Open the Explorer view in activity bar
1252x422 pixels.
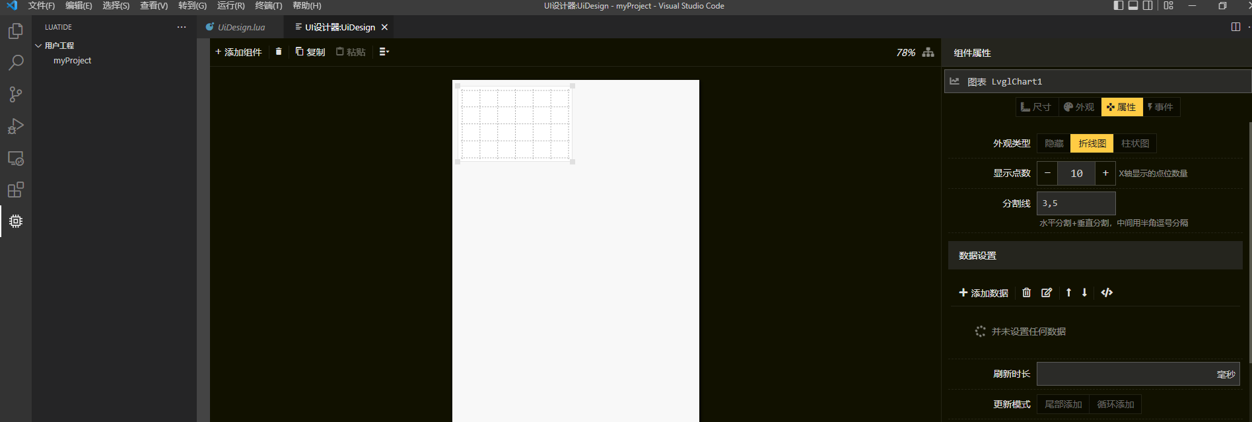[16, 31]
